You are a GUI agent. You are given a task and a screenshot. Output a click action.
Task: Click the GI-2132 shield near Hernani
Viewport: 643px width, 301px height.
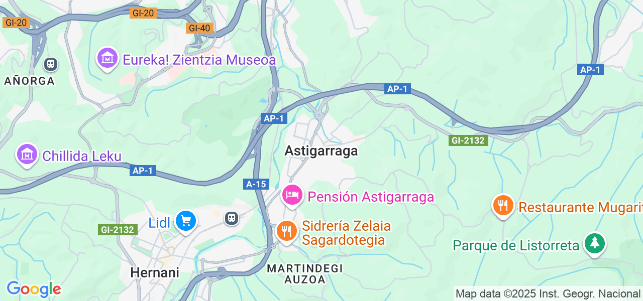pos(117,230)
